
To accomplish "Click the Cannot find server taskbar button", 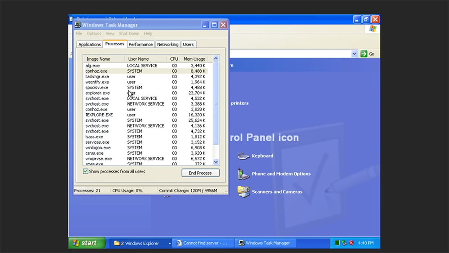I will coord(203,243).
